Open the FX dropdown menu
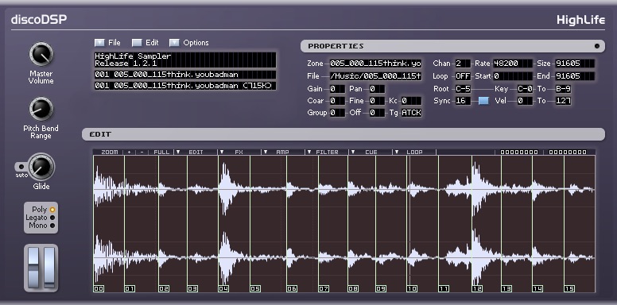Image resolution: width=617 pixels, height=305 pixels. (x=239, y=152)
